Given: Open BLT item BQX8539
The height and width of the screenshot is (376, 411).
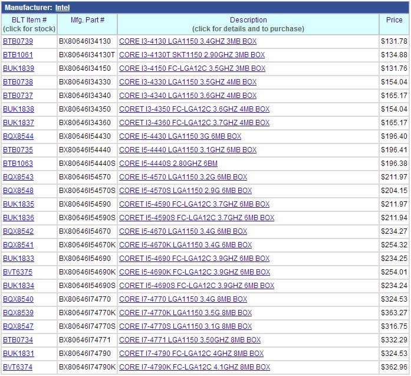Looking at the screenshot, I should pyautogui.click(x=18, y=313).
